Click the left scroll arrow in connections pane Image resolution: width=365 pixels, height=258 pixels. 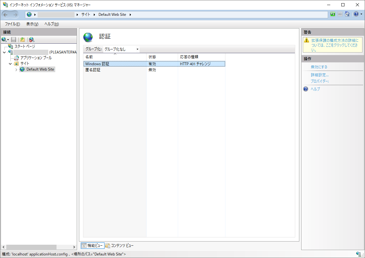[x=3, y=247]
